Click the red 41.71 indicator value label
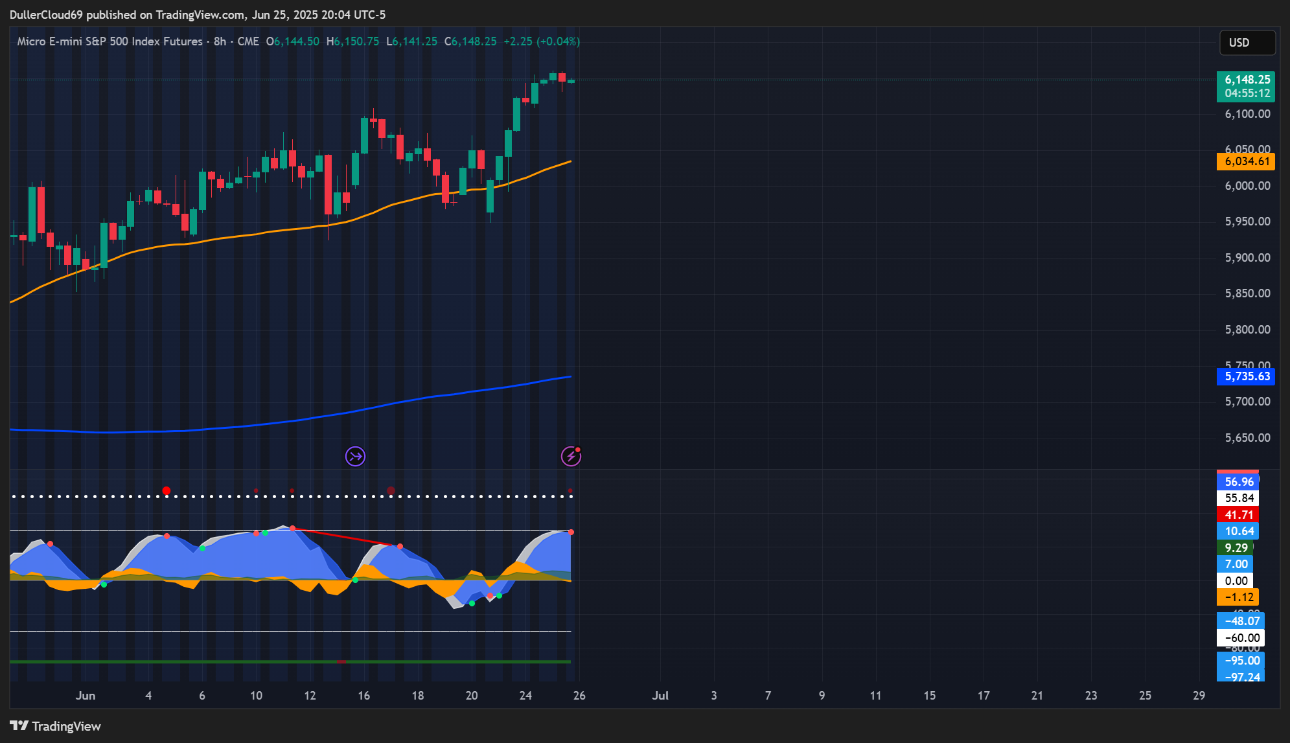This screenshot has width=1290, height=743. 1238,515
